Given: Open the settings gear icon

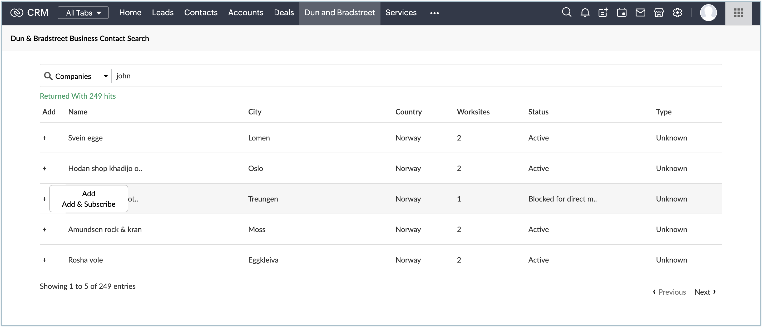Looking at the screenshot, I should [x=677, y=12].
